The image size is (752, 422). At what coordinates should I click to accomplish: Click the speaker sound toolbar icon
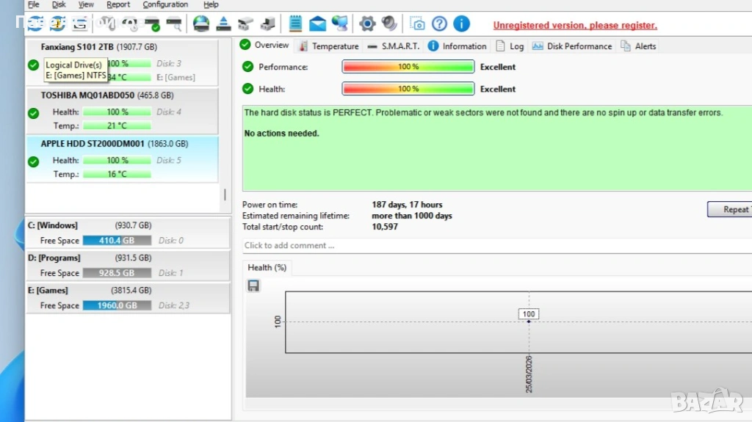[x=389, y=24]
